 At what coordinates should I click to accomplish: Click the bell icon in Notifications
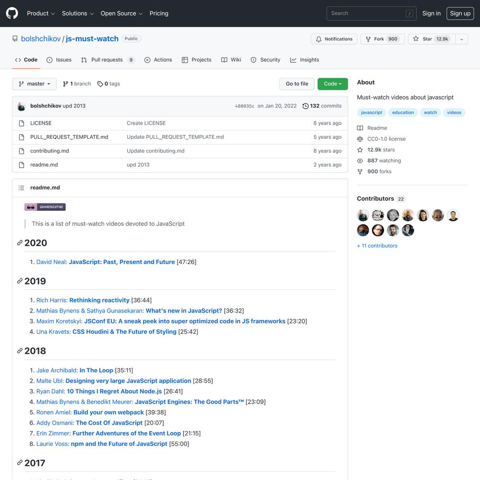coord(319,39)
